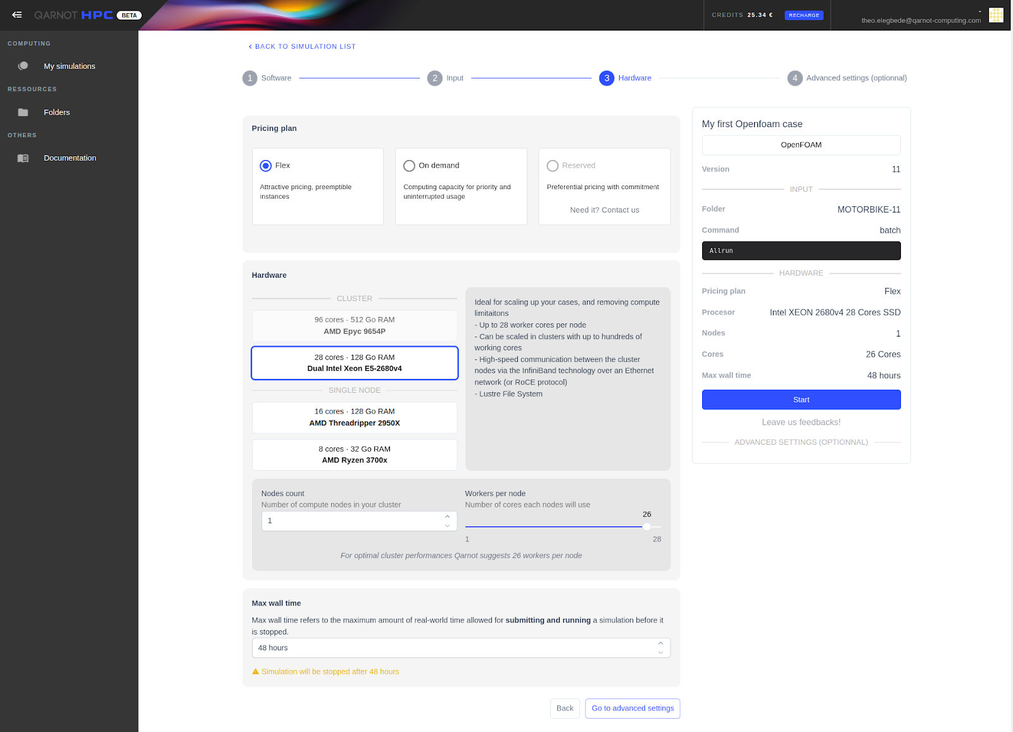Click the Folders sidebar icon
Viewport: 1013px width, 732px height.
23,112
